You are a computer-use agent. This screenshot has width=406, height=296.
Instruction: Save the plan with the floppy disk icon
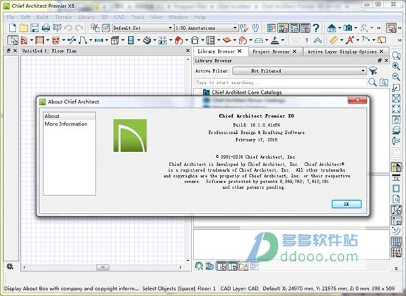point(35,28)
